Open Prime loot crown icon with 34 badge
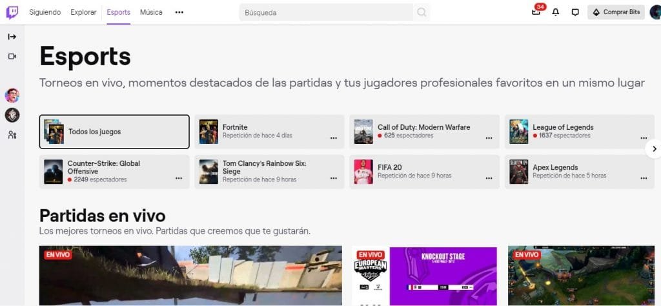661x306 pixels. tap(536, 12)
